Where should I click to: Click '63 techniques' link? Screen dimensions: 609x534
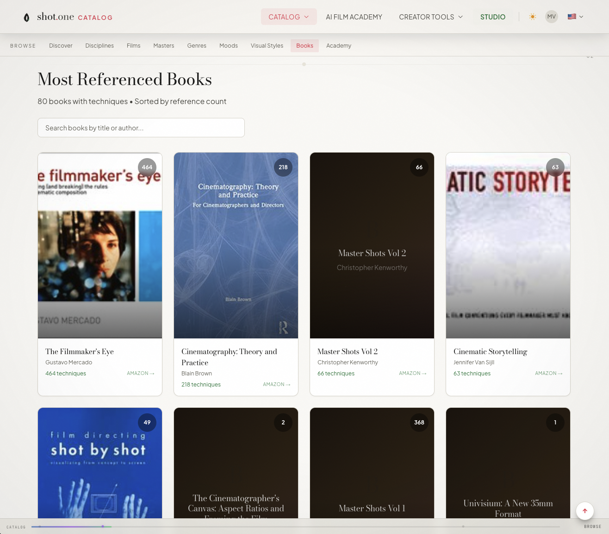pos(472,374)
